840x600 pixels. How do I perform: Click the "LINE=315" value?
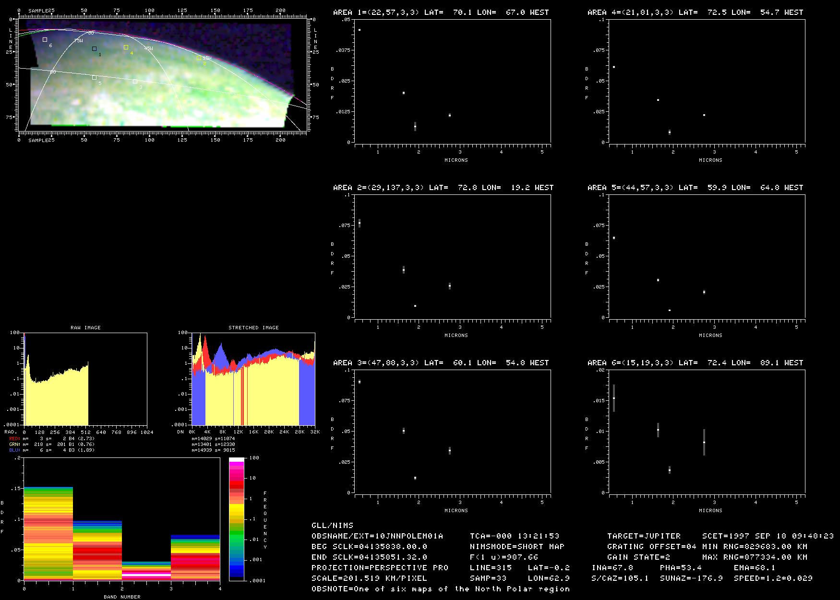[491, 568]
